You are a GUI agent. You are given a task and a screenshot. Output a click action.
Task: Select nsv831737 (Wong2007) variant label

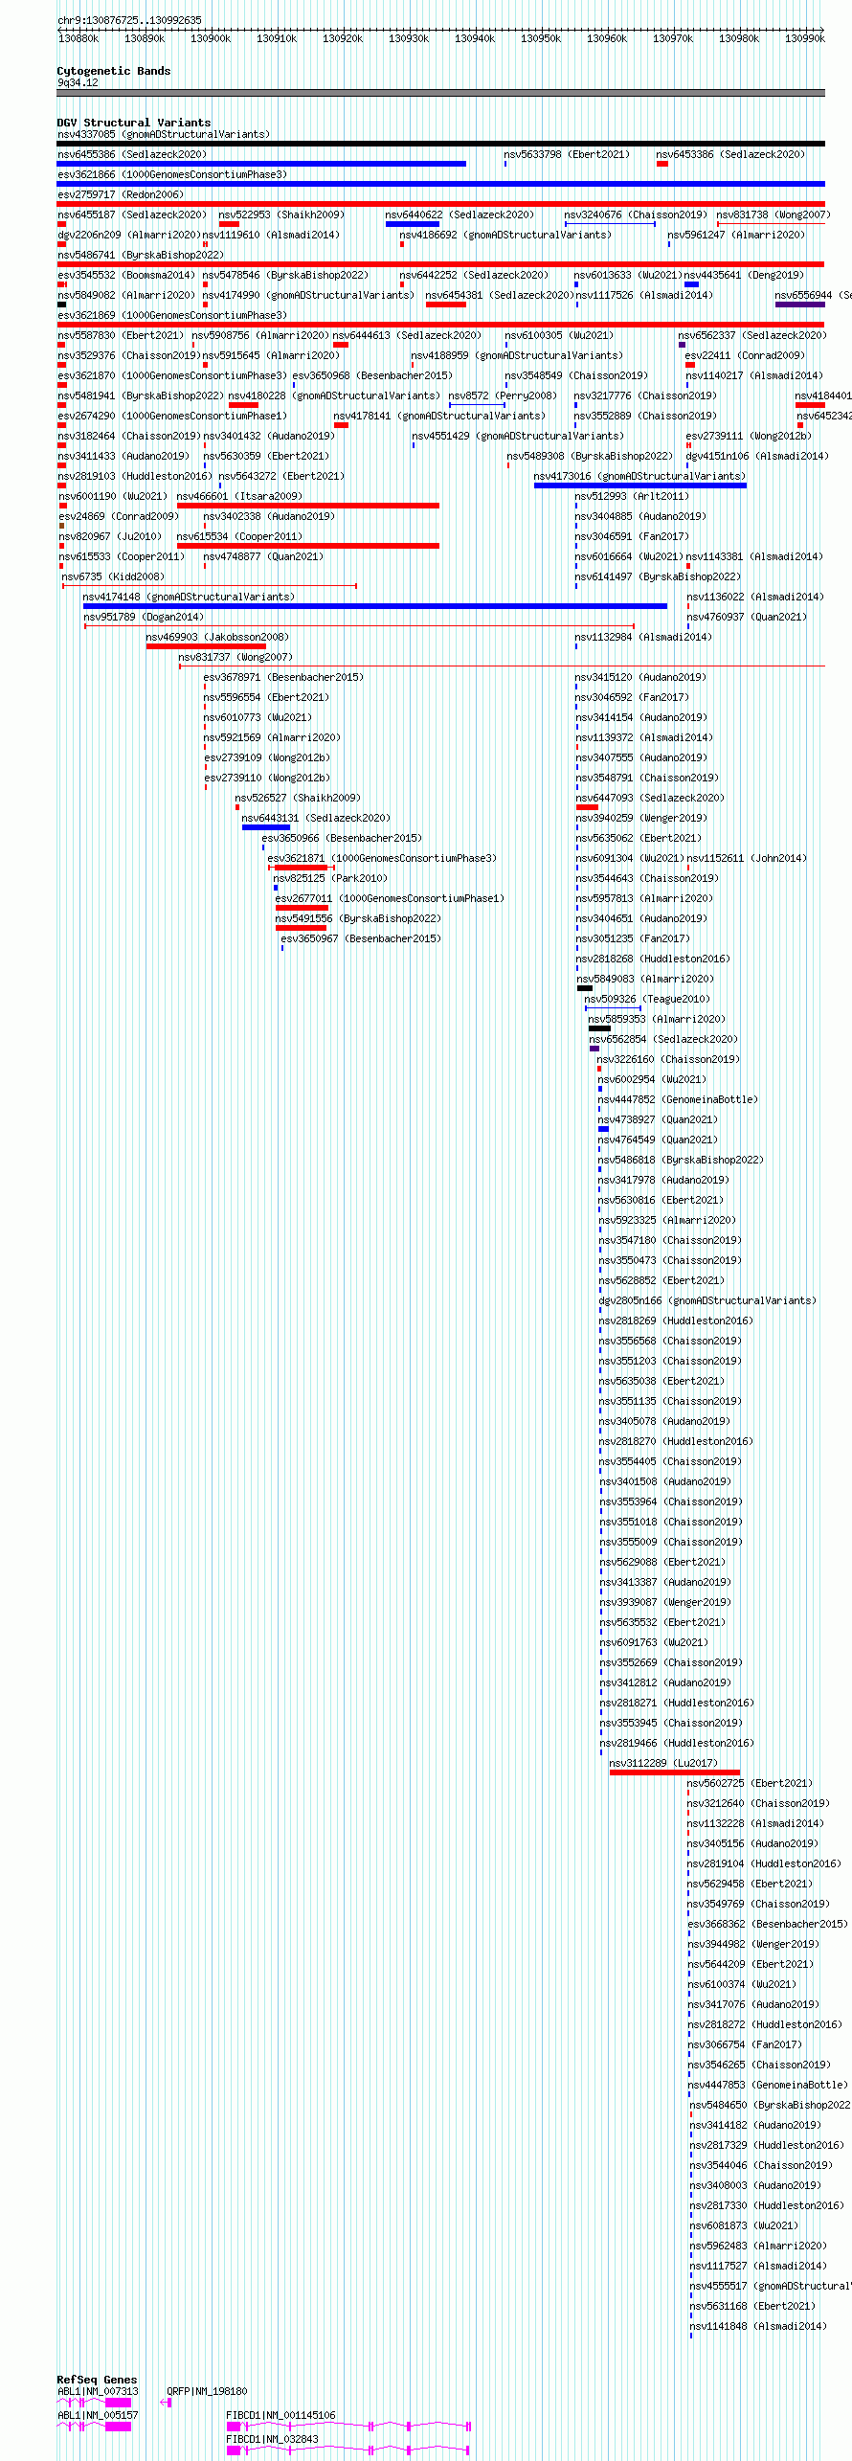coord(235,657)
